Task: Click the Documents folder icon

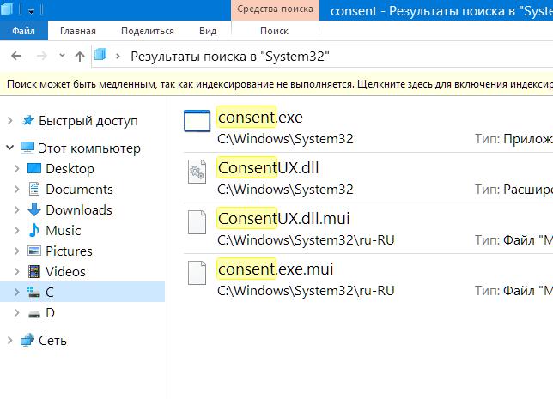Action: 34,189
